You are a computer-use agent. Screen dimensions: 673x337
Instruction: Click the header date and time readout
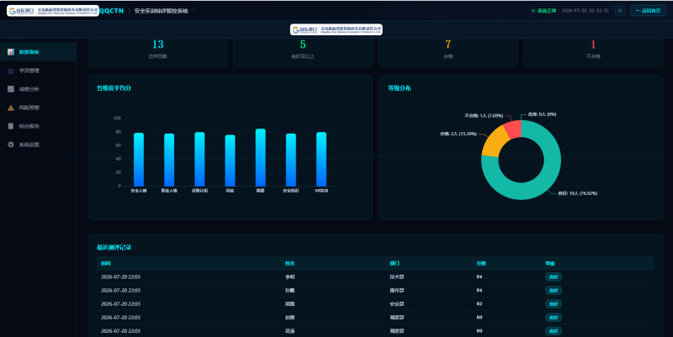(x=585, y=11)
